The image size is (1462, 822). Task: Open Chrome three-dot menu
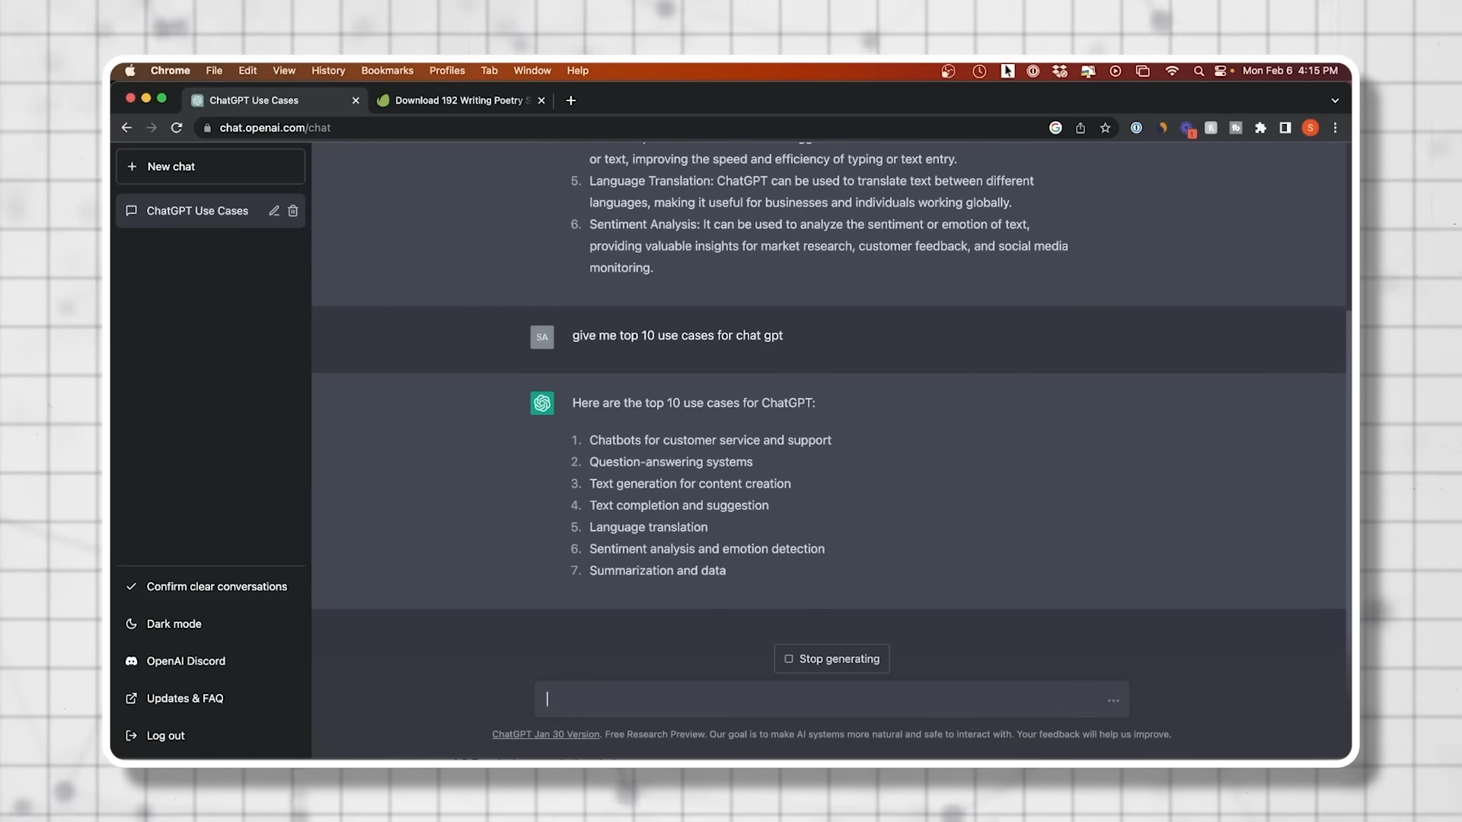point(1335,128)
